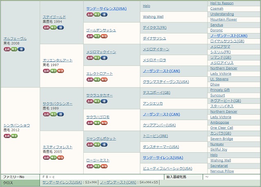Click the ダンスチャーマー(USA) link

(x=161, y=147)
